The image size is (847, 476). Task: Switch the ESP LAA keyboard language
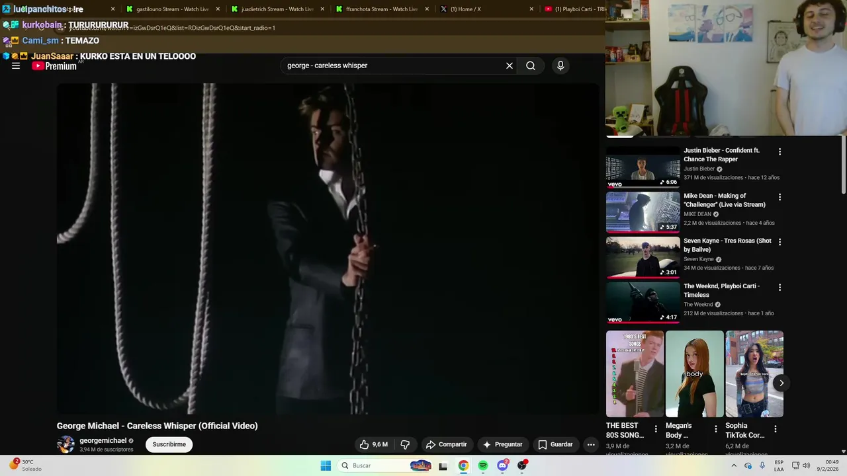(x=779, y=465)
